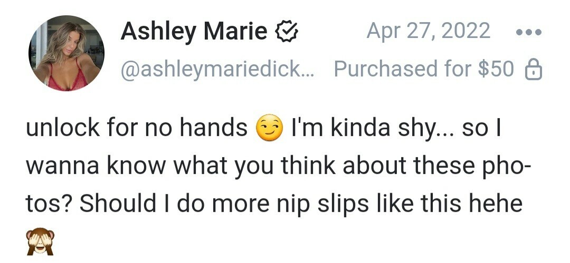Click the verified checkmark badge
The image size is (570, 263).
(x=287, y=33)
